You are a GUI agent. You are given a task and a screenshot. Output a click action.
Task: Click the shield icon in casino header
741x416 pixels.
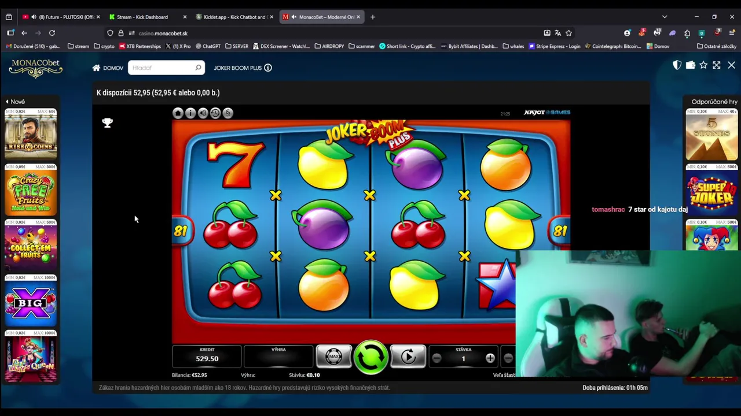click(677, 65)
